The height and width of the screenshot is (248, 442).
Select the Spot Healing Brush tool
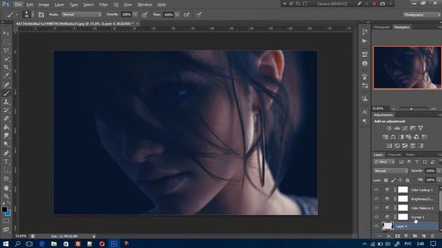(x=6, y=85)
